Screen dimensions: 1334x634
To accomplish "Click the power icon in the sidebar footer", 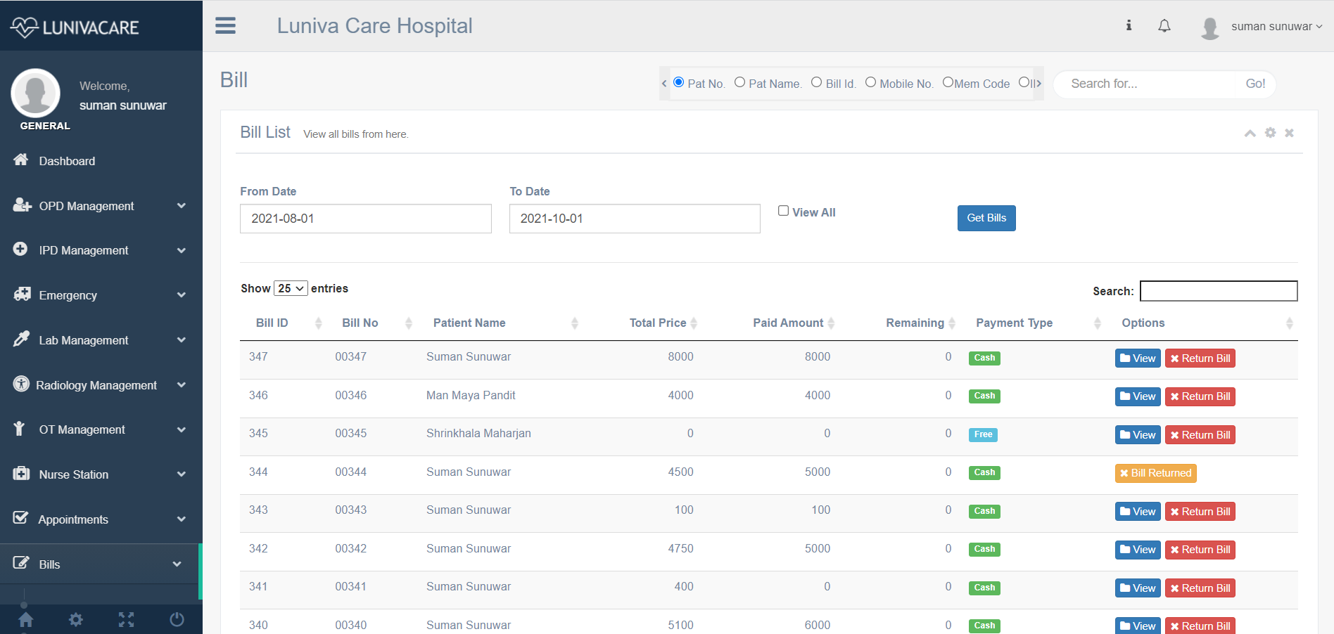I will pyautogui.click(x=177, y=619).
